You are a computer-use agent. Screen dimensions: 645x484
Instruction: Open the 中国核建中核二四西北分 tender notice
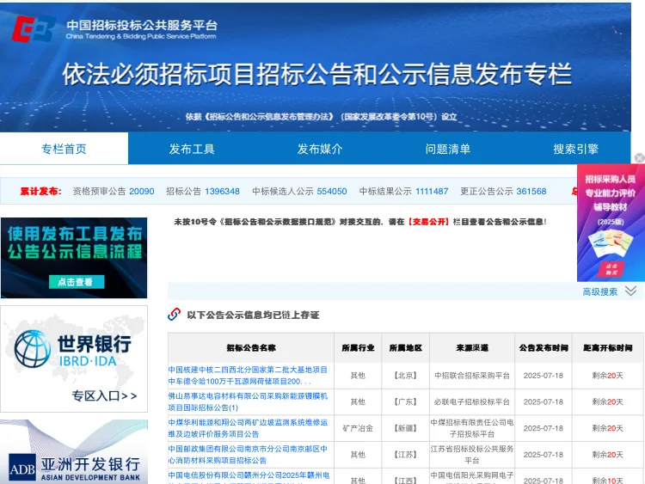coord(248,376)
